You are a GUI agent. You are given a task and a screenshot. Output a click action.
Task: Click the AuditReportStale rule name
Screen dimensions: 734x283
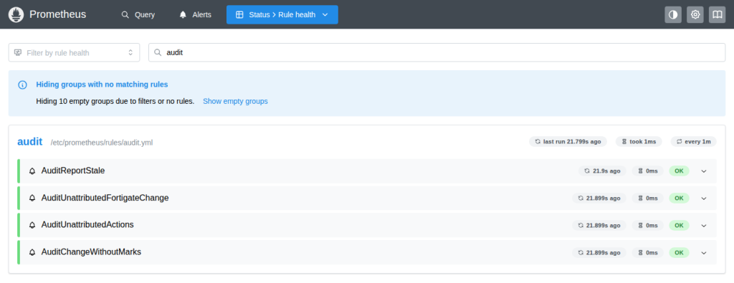coord(73,171)
